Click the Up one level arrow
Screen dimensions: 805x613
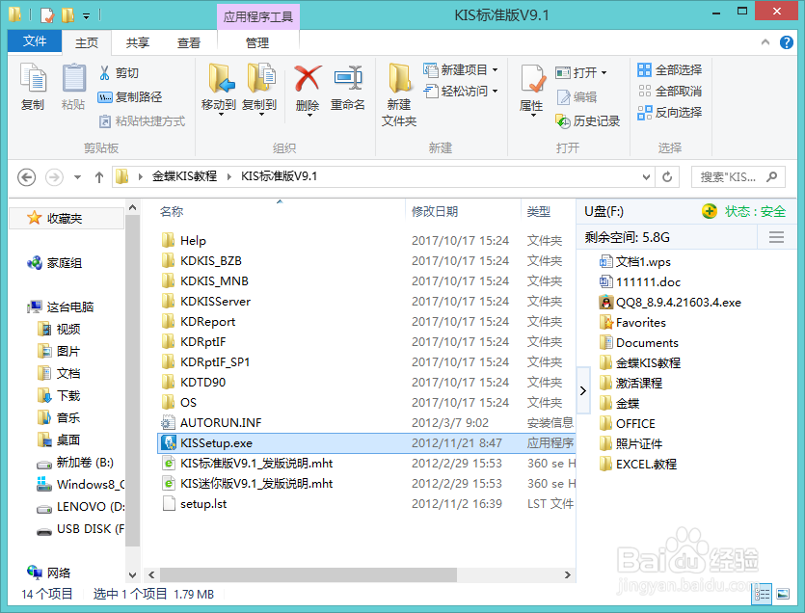point(99,177)
